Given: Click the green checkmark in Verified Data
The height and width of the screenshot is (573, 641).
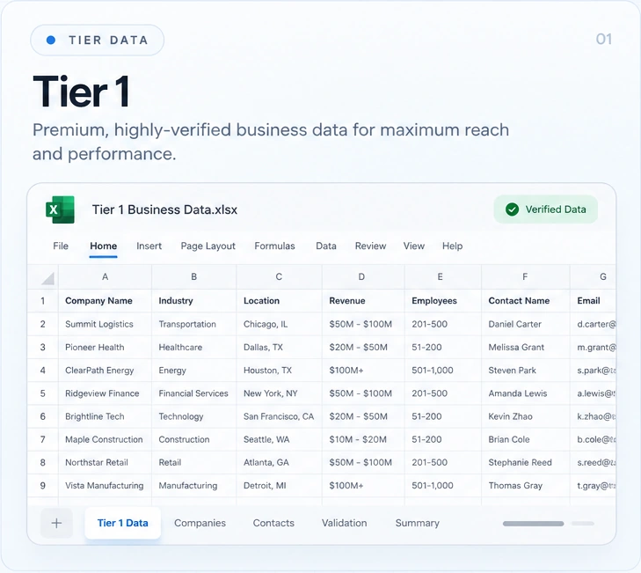Looking at the screenshot, I should pos(512,209).
